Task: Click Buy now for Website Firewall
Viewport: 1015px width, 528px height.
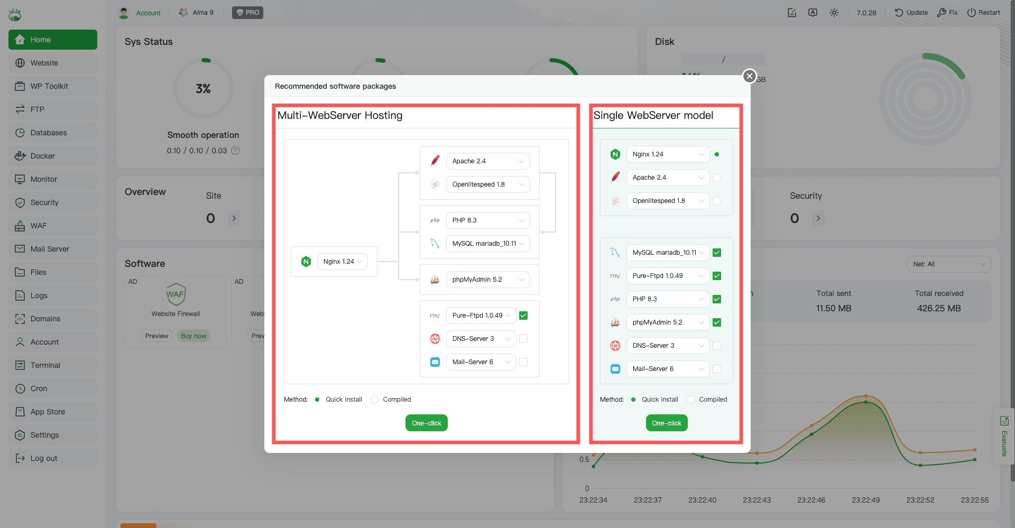Action: pyautogui.click(x=193, y=336)
